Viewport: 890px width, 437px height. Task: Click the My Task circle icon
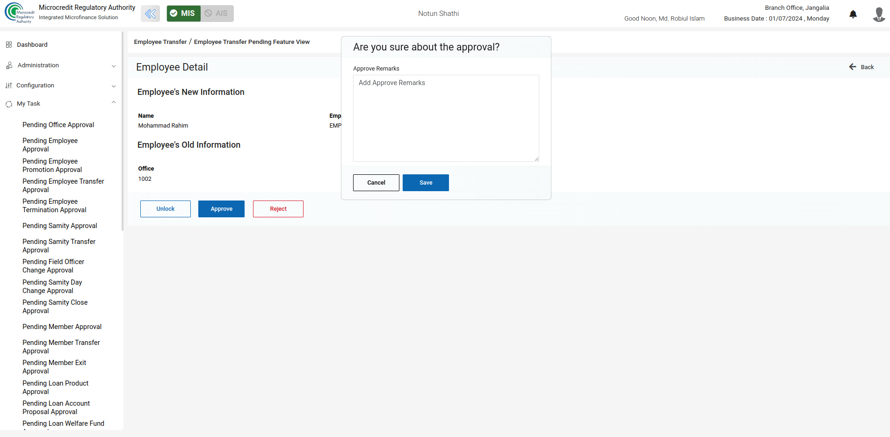(9, 104)
